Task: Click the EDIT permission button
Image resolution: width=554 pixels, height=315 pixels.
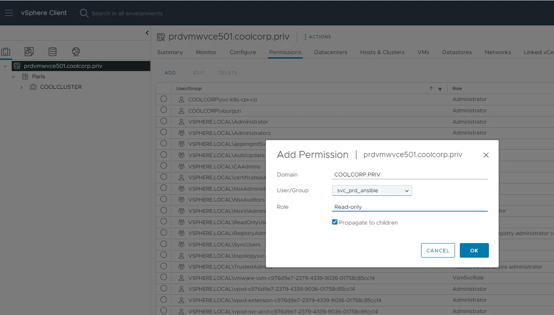Action: point(199,73)
